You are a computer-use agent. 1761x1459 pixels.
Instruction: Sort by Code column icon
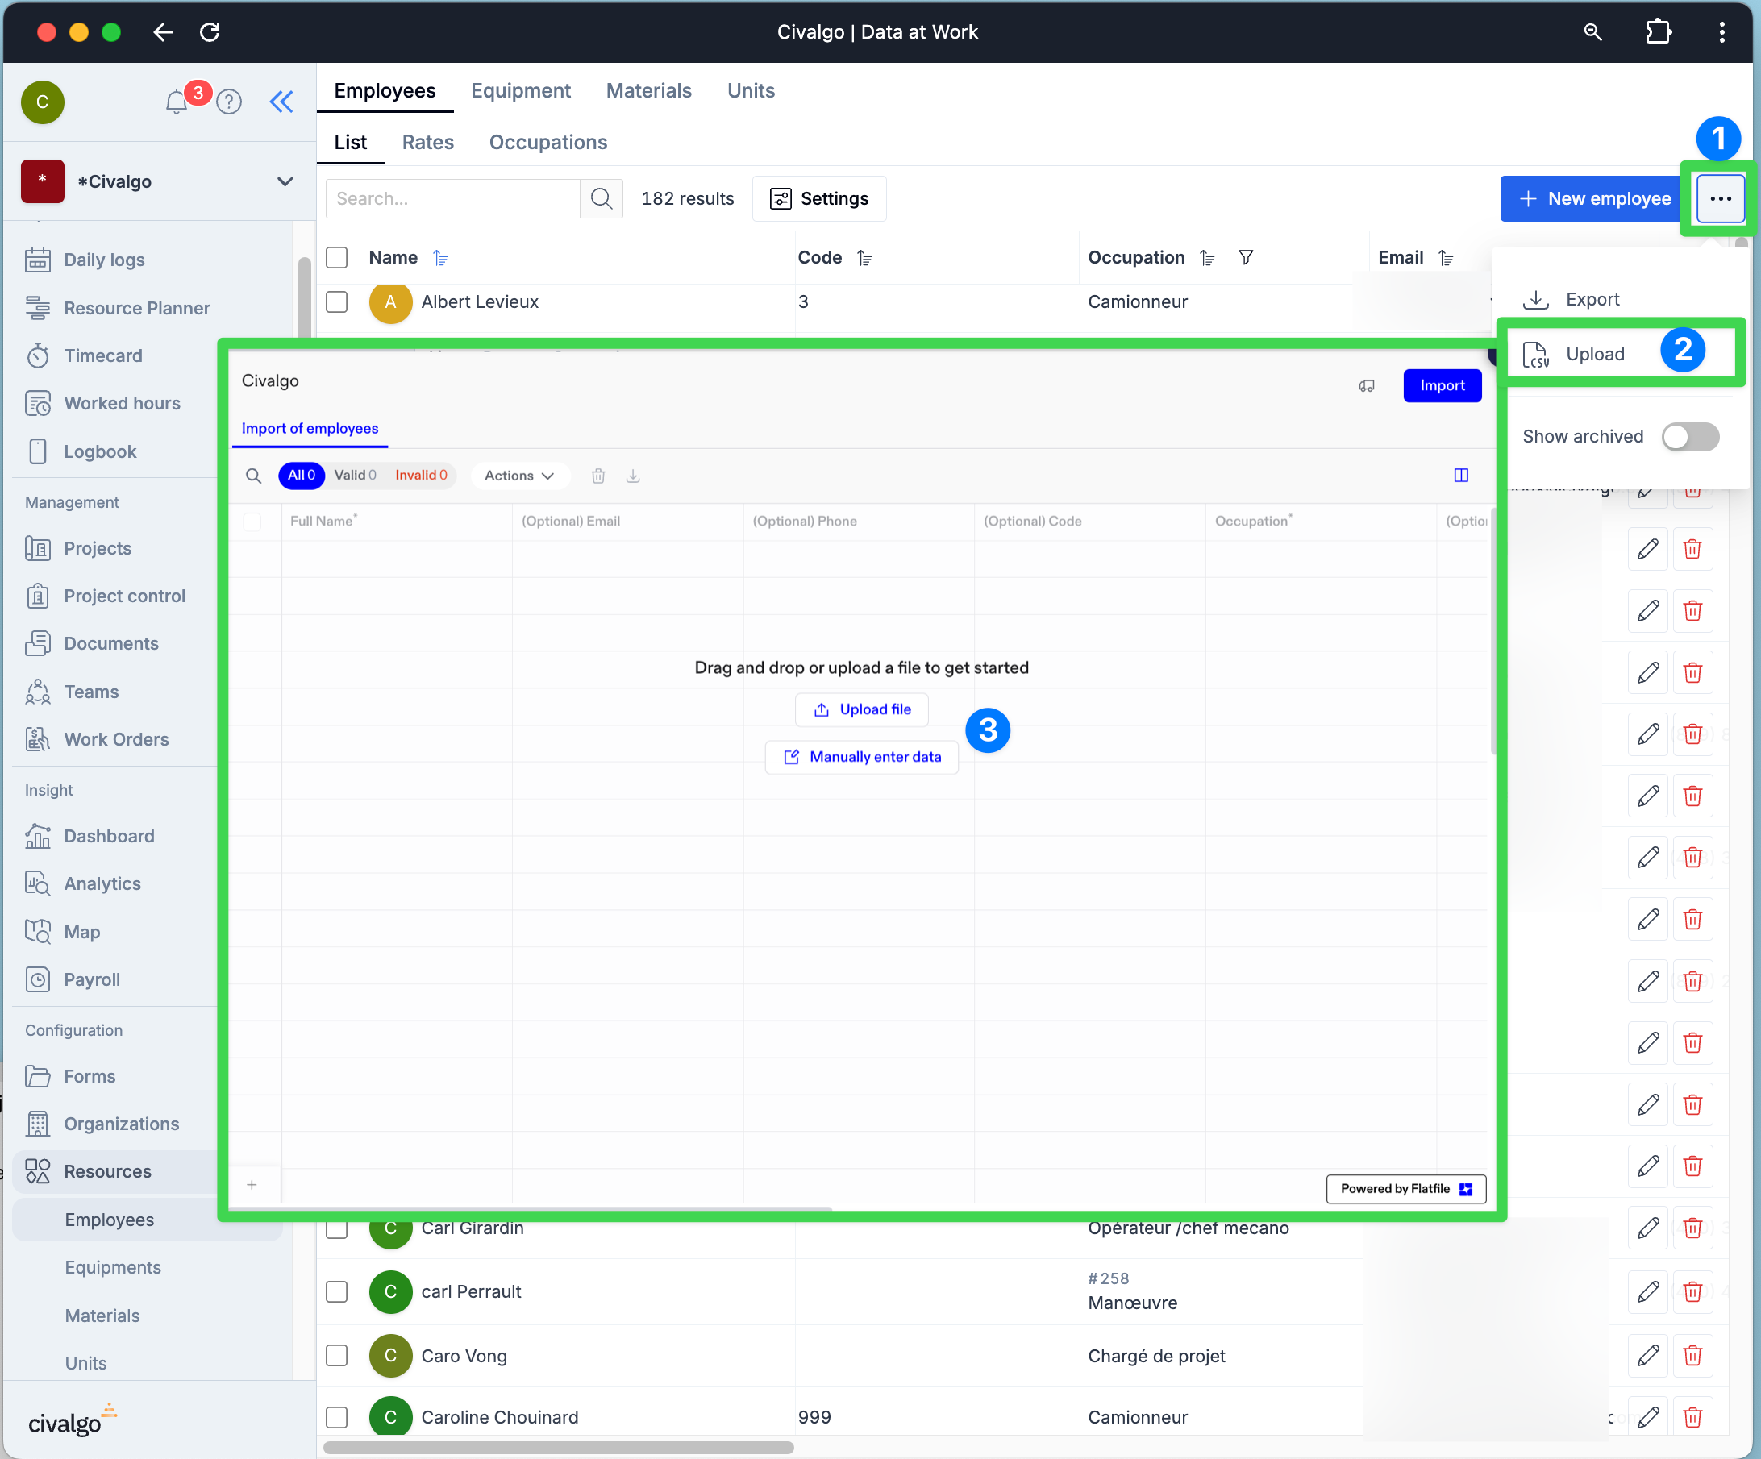(x=864, y=257)
